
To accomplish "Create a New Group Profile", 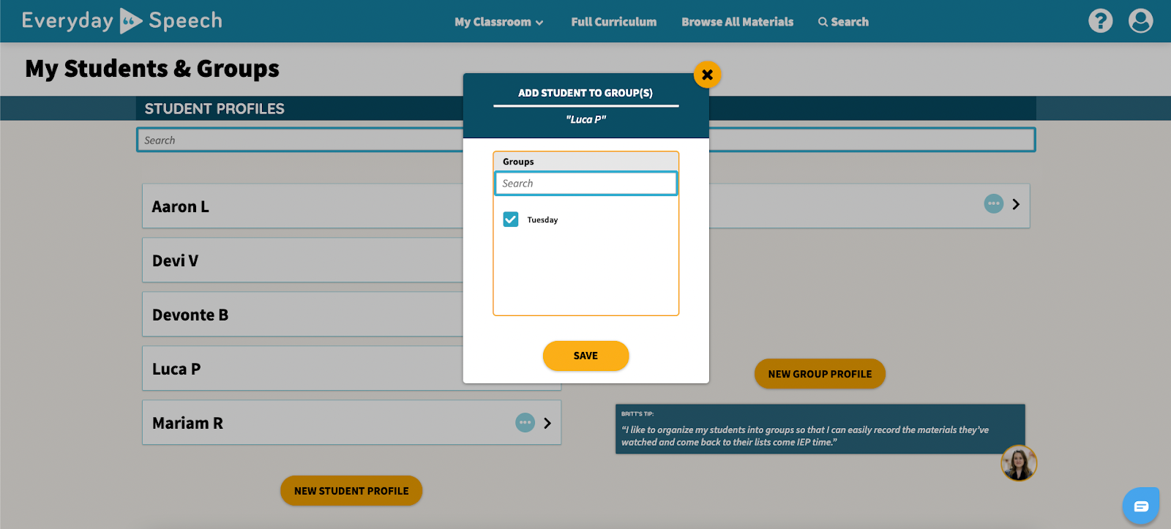I will tap(820, 374).
